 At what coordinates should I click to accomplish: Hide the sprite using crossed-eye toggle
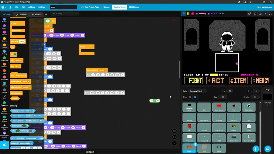pyautogui.click(x=195, y=97)
